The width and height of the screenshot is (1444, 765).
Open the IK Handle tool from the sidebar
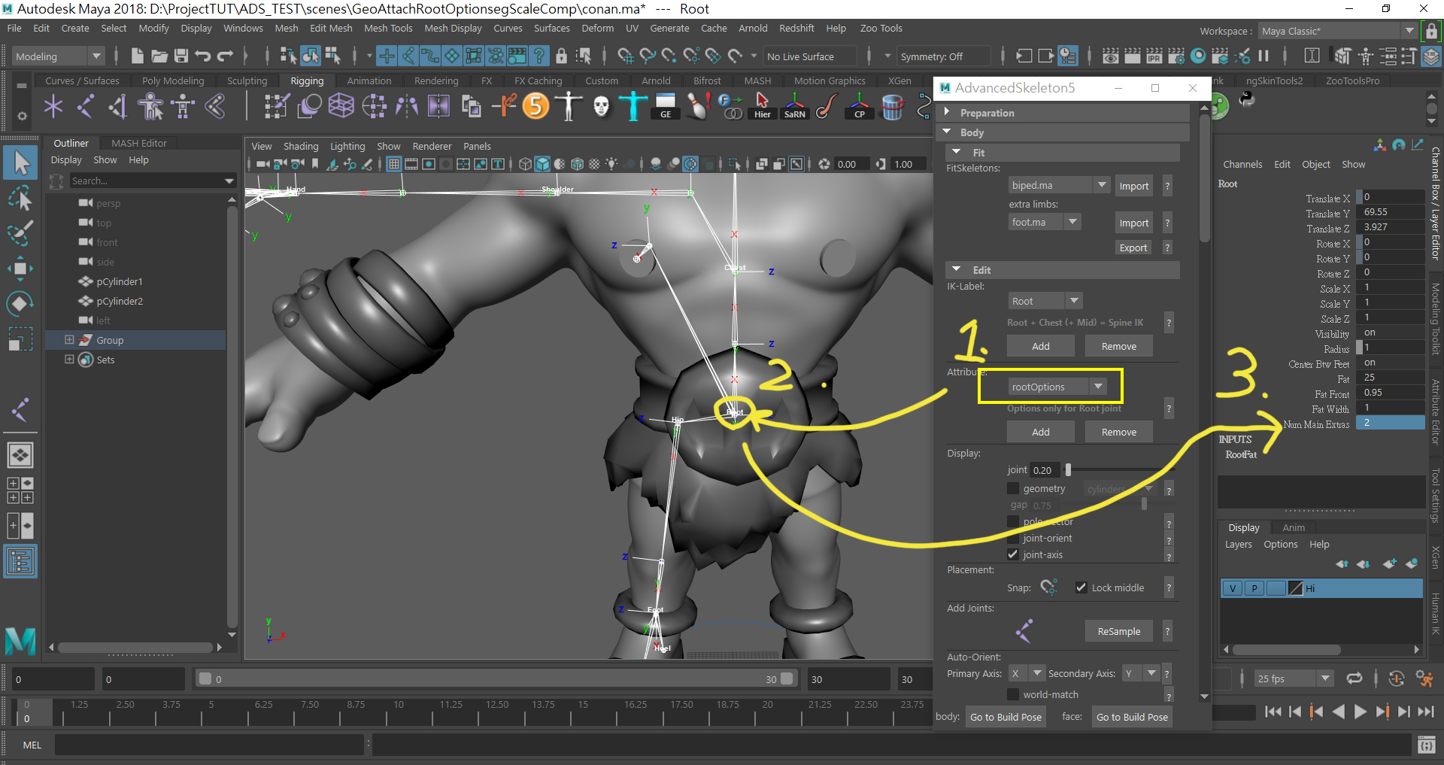[20, 410]
